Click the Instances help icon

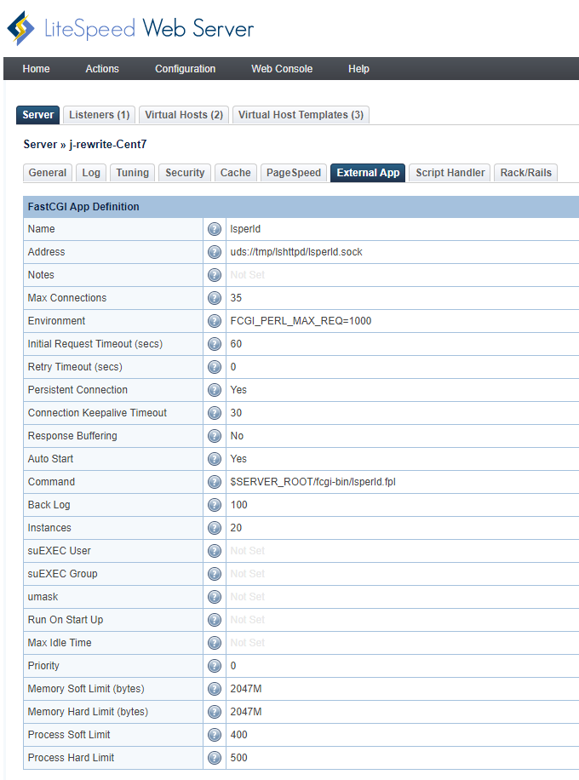215,528
